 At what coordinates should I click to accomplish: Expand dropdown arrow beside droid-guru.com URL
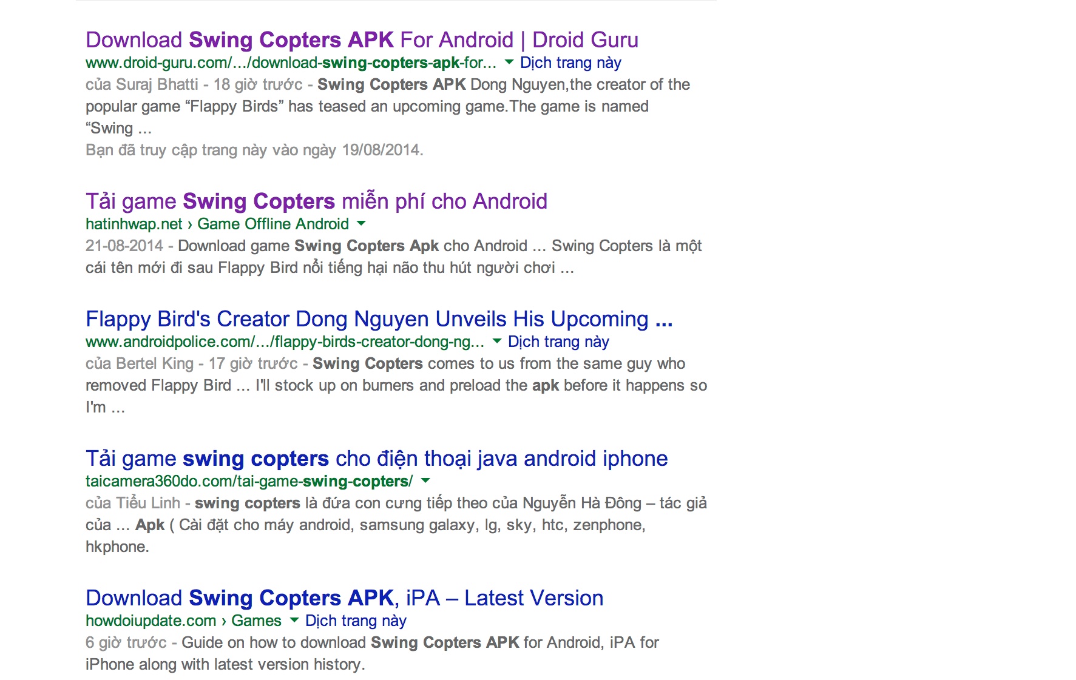pos(509,62)
